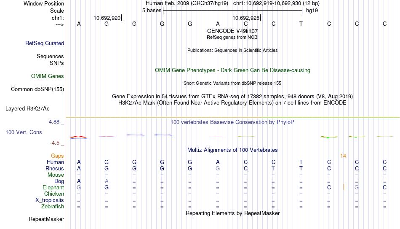Click the Sequences track label
This screenshot has height=229, width=400.
tap(50, 56)
